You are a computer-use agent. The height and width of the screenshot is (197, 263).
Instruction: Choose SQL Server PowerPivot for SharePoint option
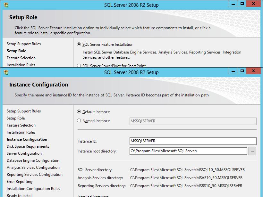[79, 66]
